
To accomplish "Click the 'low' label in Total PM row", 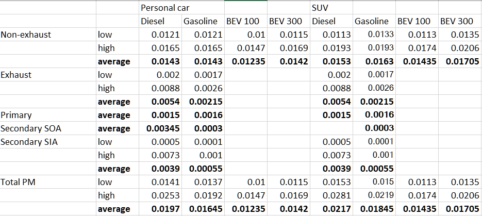I will [105, 182].
